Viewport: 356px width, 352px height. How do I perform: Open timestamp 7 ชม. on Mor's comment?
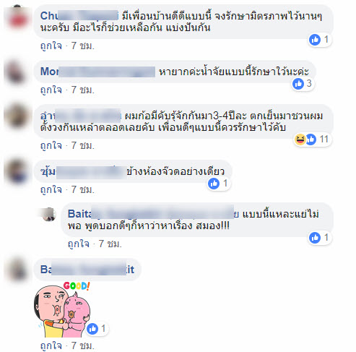[x=83, y=90]
